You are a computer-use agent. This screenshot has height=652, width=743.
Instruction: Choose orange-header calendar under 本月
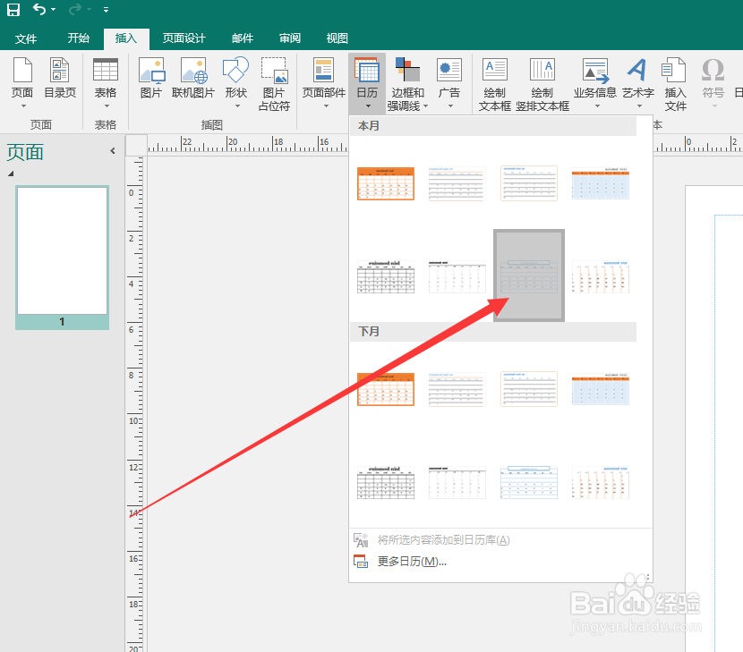pyautogui.click(x=386, y=183)
